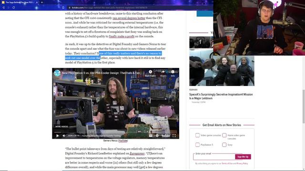Click the Gamers Nexus channel avatar
Viewport: 305px width, 171px height.
click(57, 73)
